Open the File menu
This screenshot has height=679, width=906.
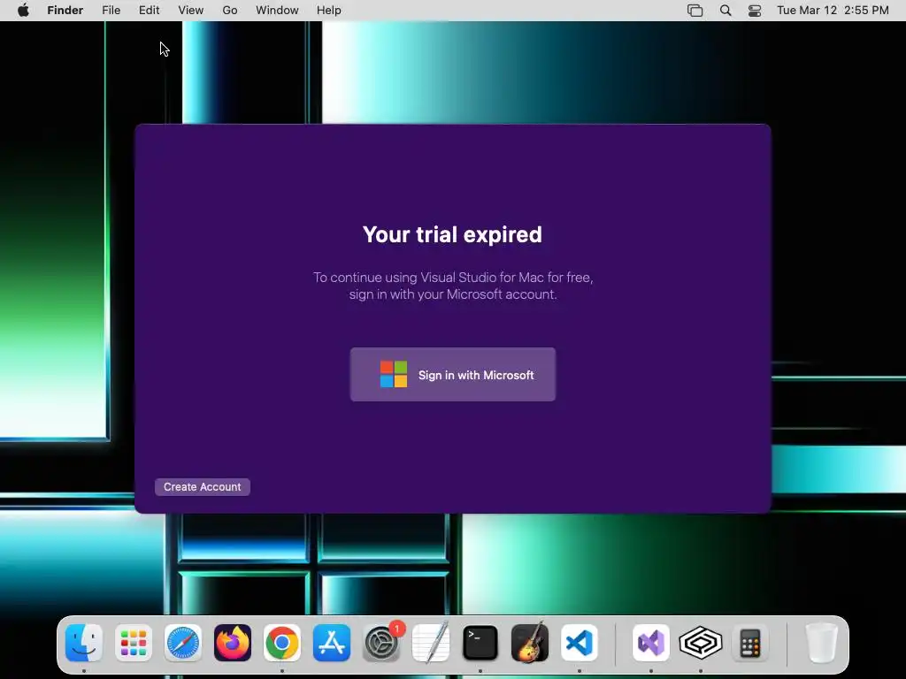[x=111, y=11]
